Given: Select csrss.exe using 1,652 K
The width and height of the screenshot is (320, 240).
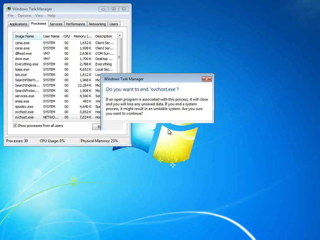Looking at the screenshot, I should pyautogui.click(x=65, y=43).
